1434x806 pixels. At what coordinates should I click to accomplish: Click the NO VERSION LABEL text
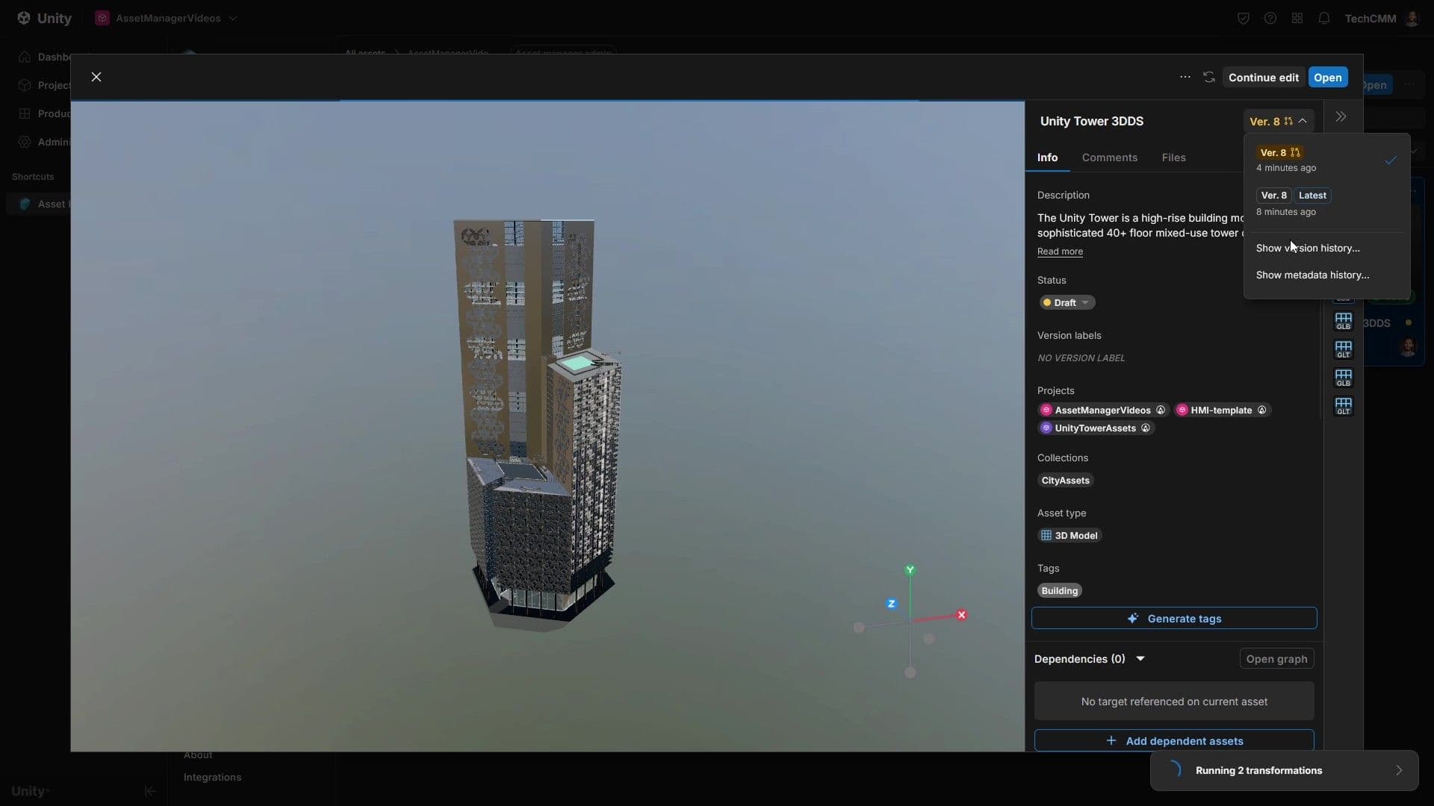[1081, 358]
